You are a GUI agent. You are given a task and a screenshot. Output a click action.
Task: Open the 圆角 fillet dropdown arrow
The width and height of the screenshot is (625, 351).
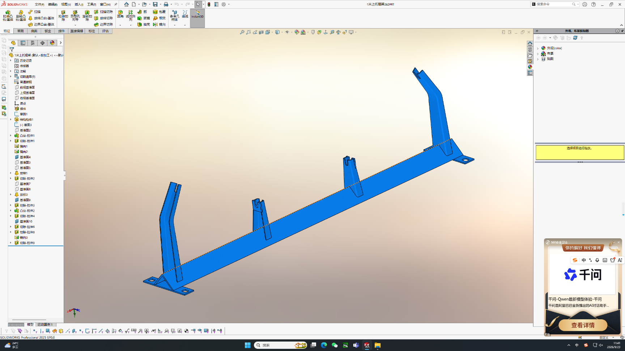click(120, 25)
